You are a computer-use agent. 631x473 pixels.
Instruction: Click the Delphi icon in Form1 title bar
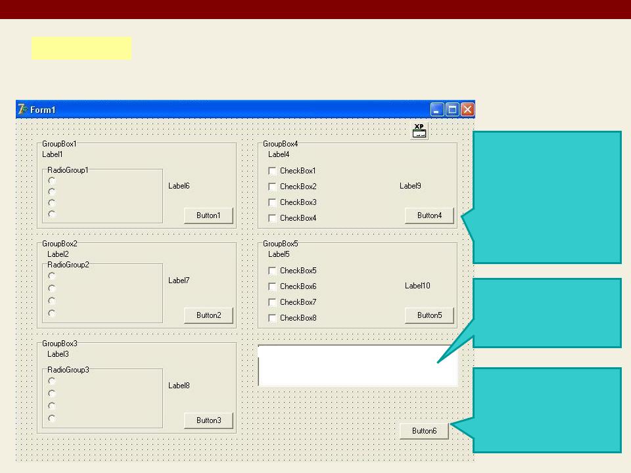22,110
